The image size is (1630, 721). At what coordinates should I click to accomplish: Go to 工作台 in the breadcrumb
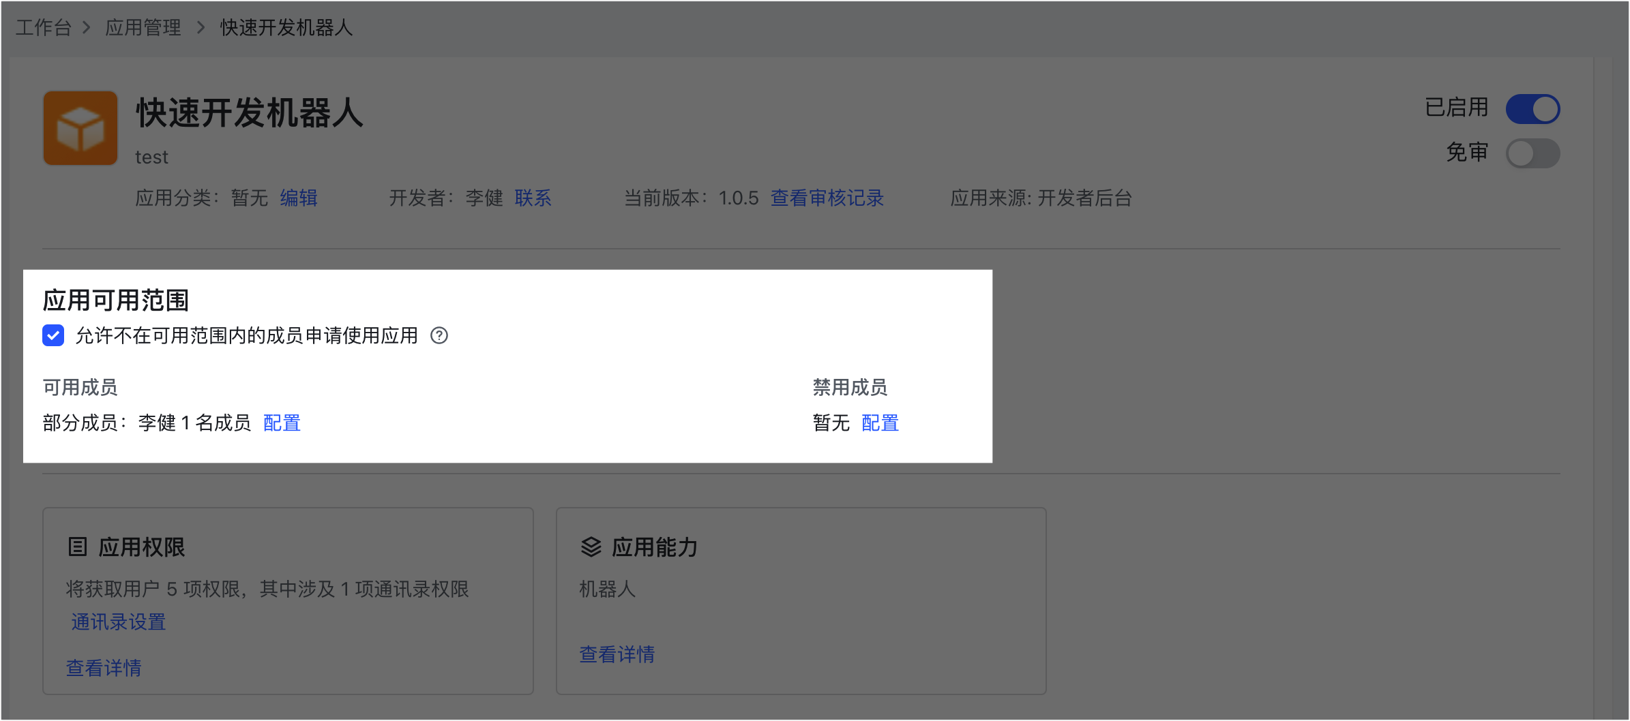[44, 28]
